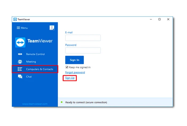Open the Forgot password link
The image size is (187, 126).
point(75,72)
